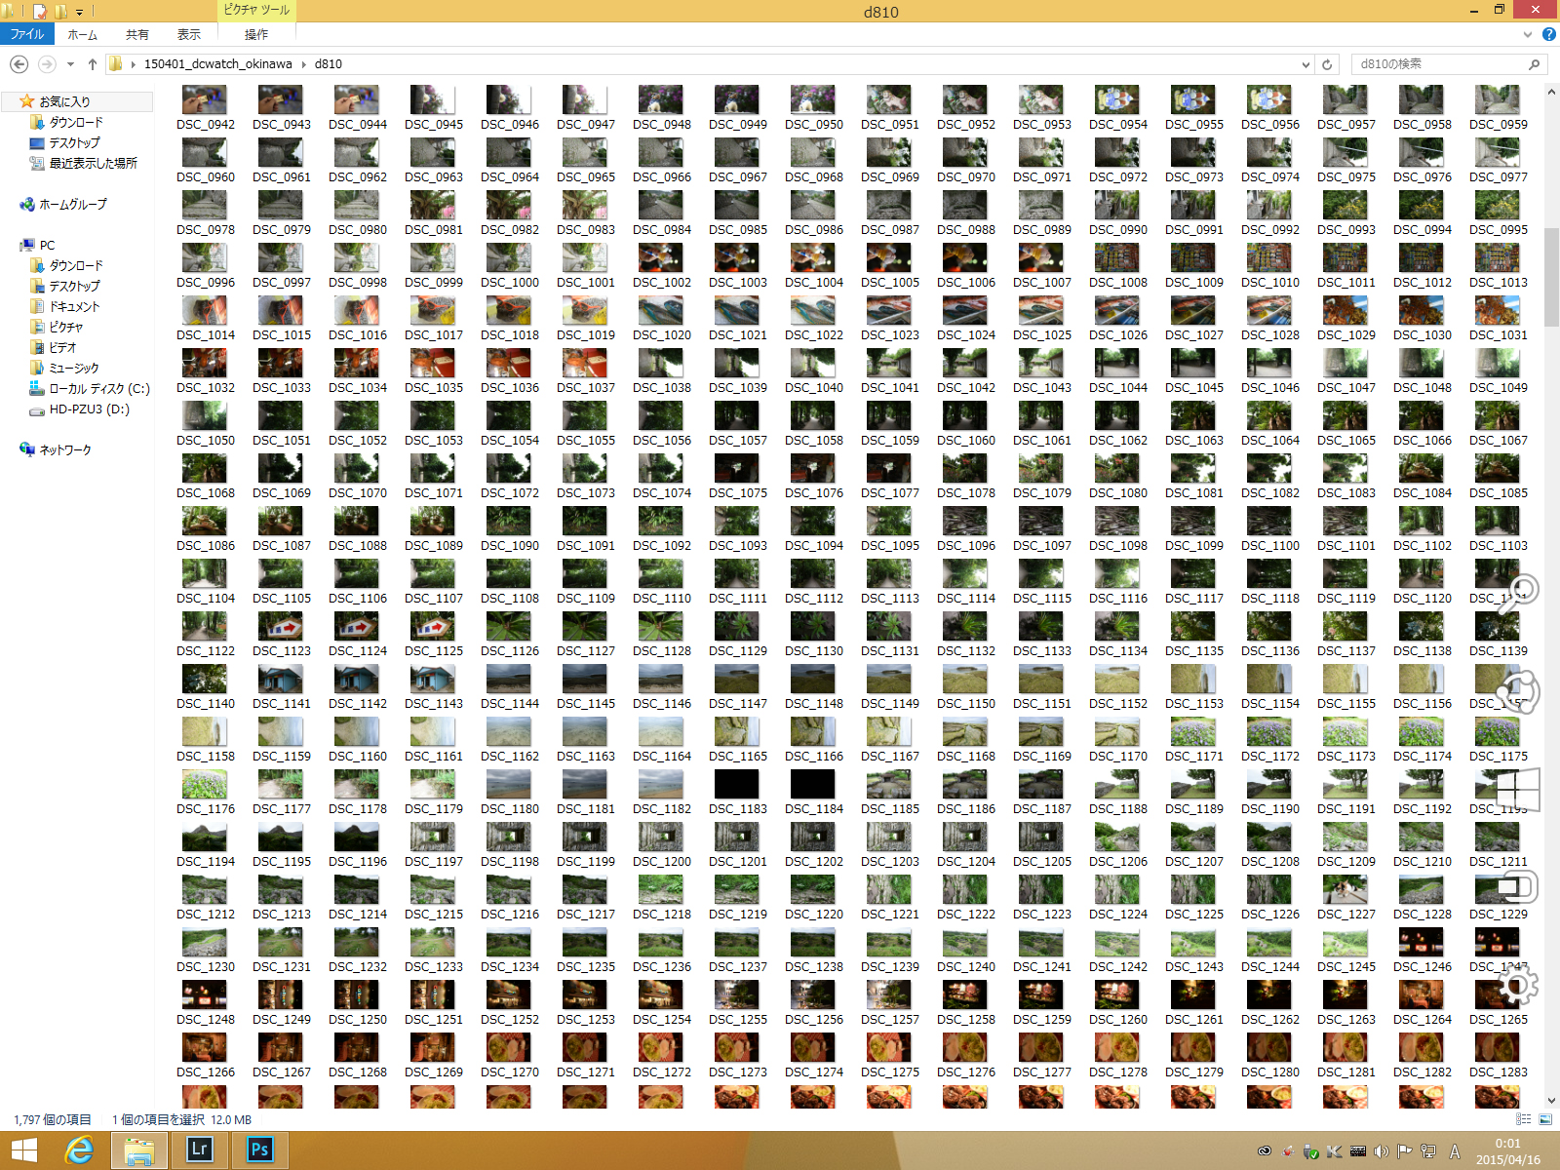Open the volume speaker tray icon
The image size is (1560, 1170).
[1382, 1151]
